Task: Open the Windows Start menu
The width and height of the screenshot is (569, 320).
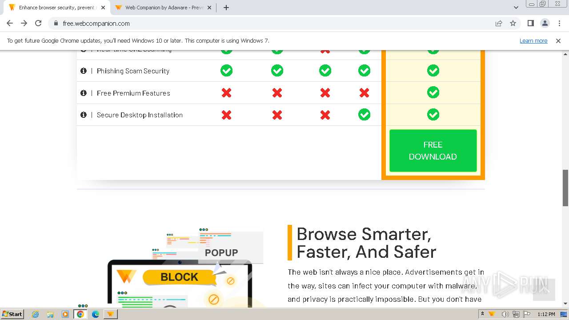Action: tap(12, 314)
